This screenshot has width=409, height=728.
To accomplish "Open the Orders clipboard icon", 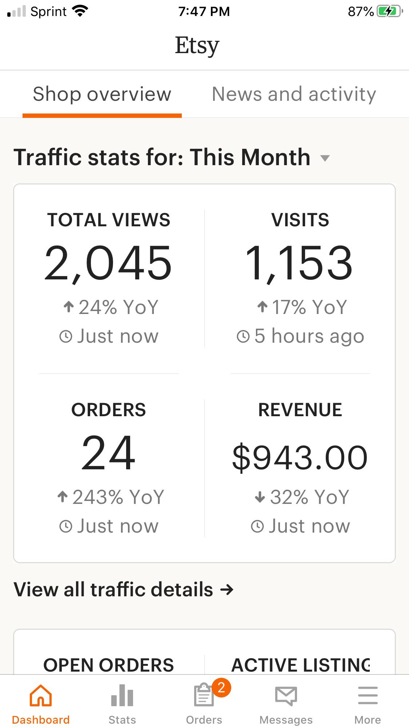I will tap(204, 695).
